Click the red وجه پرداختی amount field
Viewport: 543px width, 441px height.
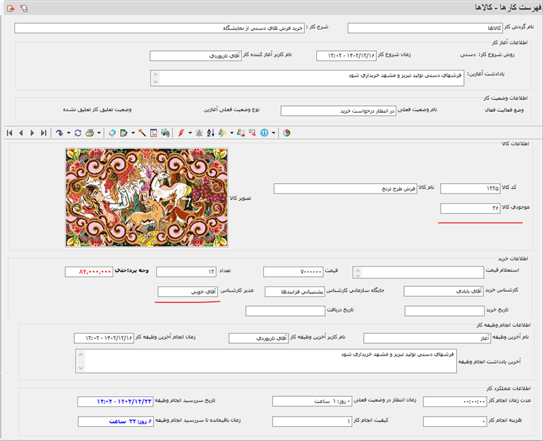point(89,271)
